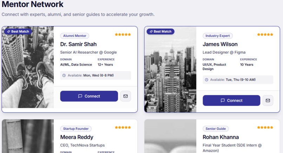The width and height of the screenshot is (283, 153).
Task: Open James Wilson's city skyline photo
Action: tap(170, 69)
